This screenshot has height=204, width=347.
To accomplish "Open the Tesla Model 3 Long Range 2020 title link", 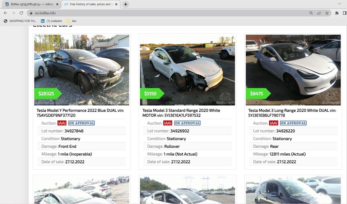I will pos(292,113).
